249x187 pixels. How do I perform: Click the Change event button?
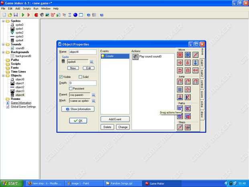(123, 127)
